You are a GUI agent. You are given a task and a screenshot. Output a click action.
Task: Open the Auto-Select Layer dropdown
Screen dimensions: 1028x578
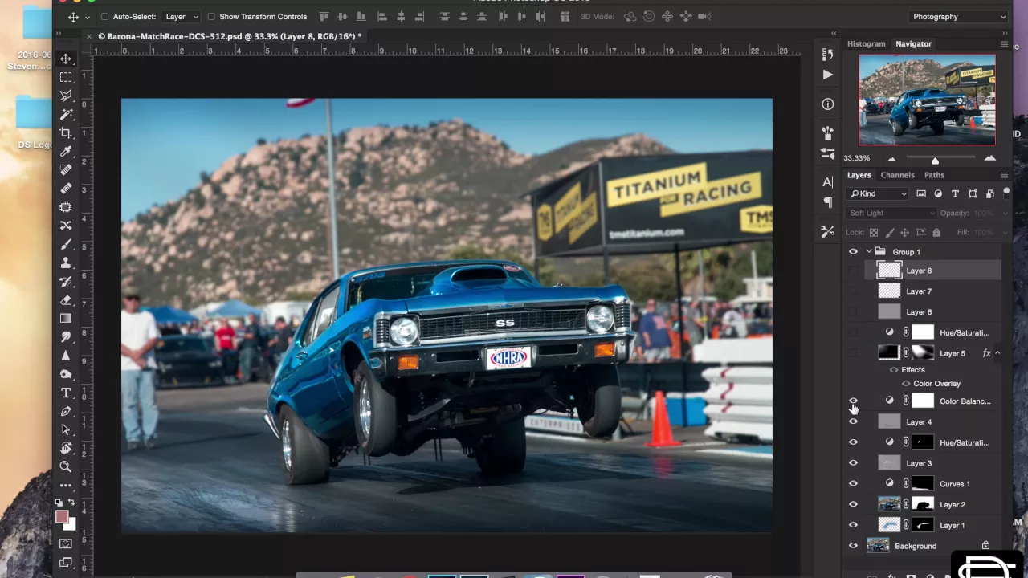pyautogui.click(x=182, y=17)
